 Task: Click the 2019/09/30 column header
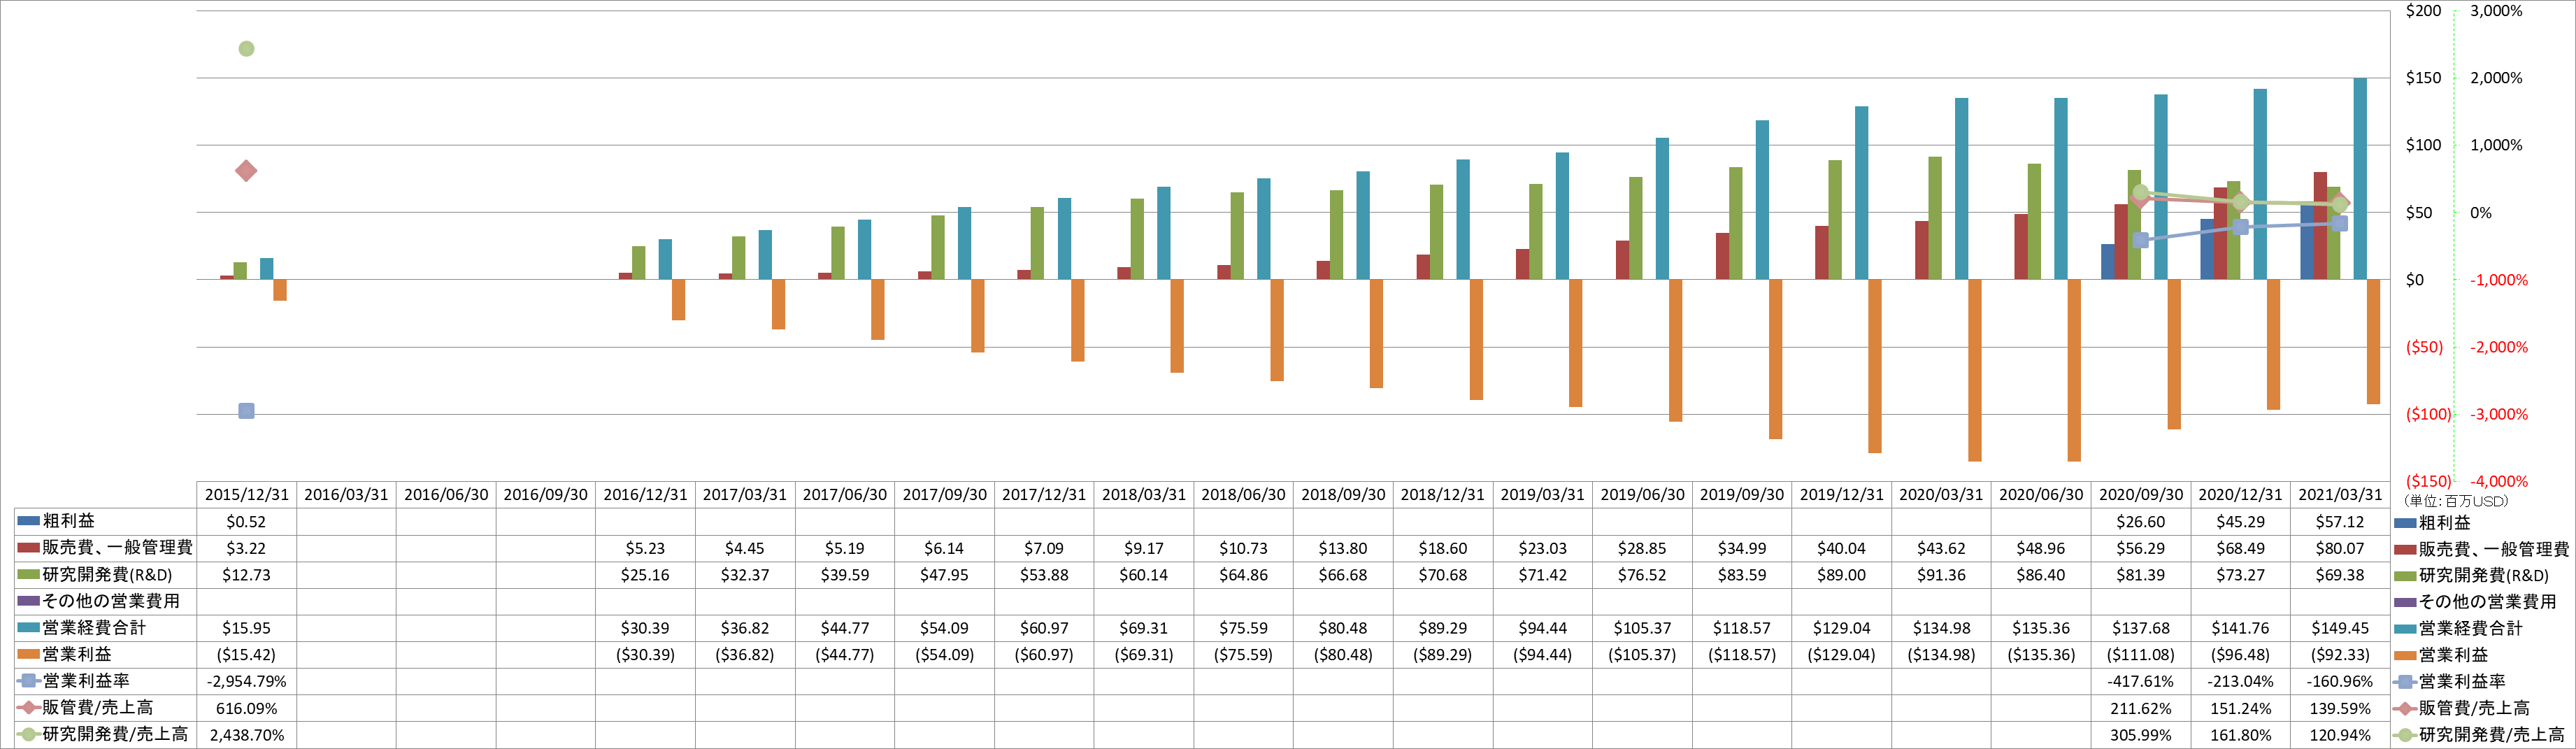click(x=1741, y=495)
